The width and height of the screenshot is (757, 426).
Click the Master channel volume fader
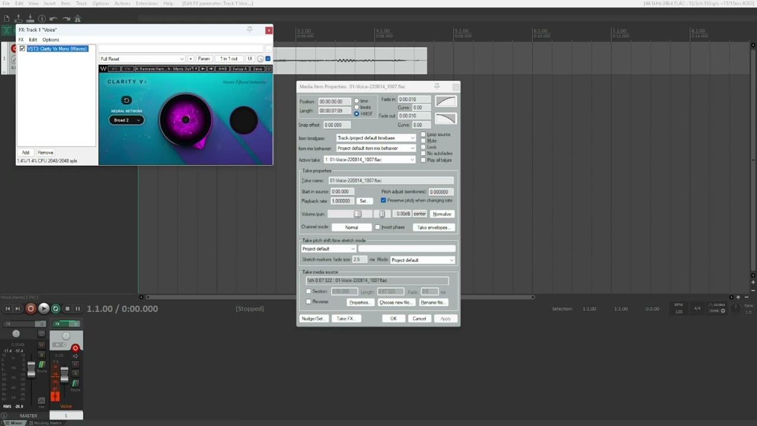31,370
